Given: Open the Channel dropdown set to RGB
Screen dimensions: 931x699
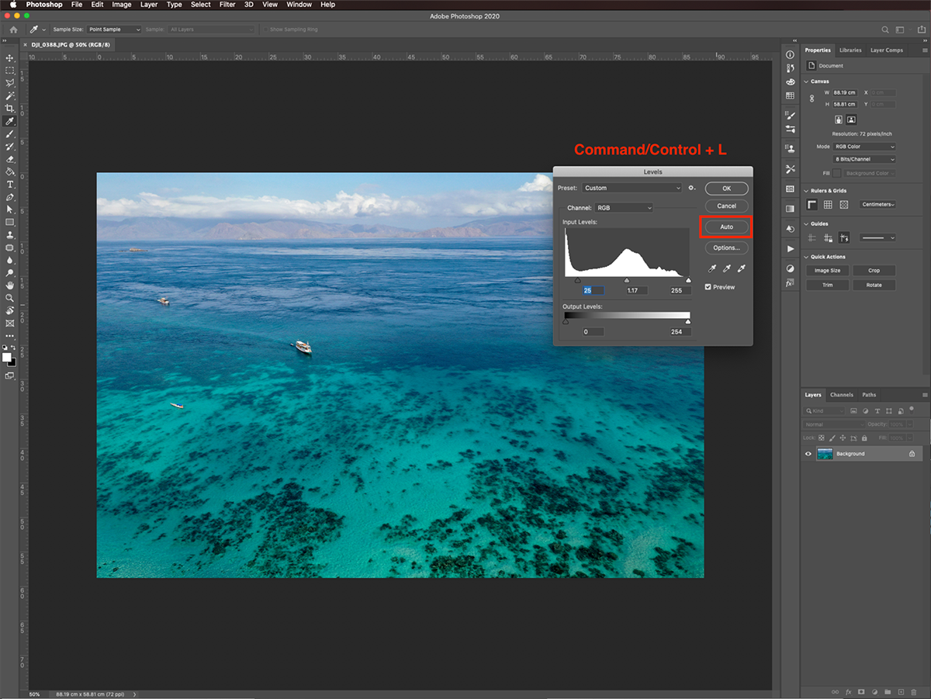Looking at the screenshot, I should pos(623,208).
